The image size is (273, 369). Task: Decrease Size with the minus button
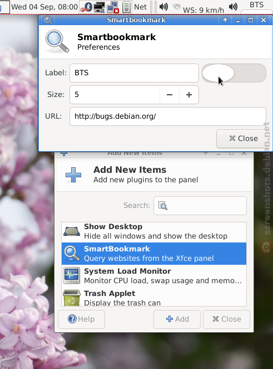click(x=170, y=95)
